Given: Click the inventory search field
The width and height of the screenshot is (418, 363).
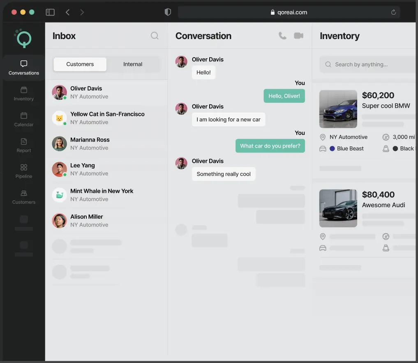Looking at the screenshot, I should coord(370,65).
